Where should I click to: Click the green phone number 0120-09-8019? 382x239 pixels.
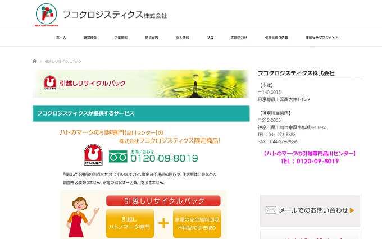(164, 158)
